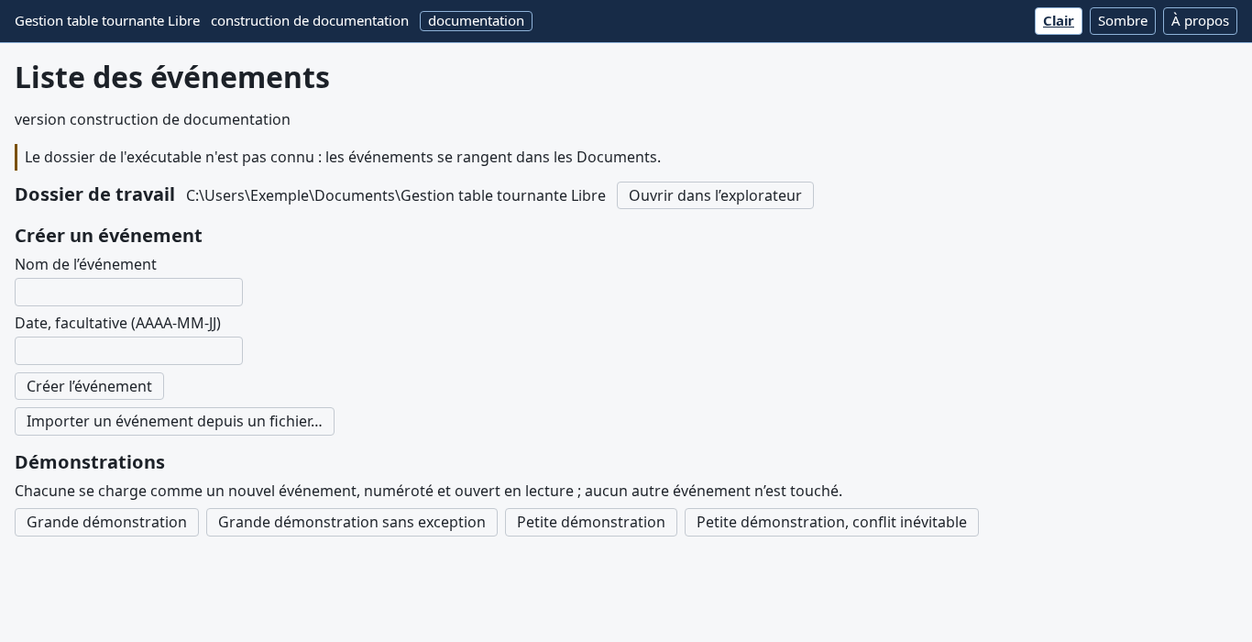Click Gestion table tournante Libre title

pyautogui.click(x=107, y=21)
